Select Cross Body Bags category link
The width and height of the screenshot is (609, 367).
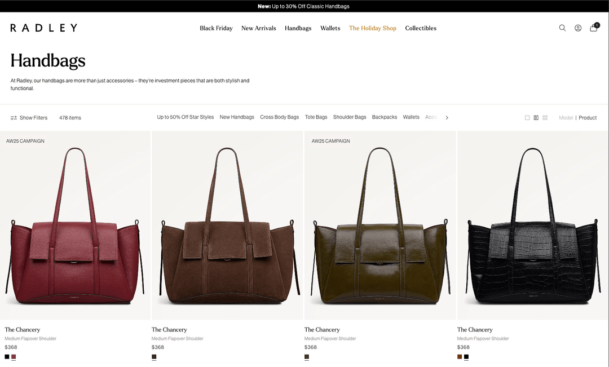(x=280, y=117)
